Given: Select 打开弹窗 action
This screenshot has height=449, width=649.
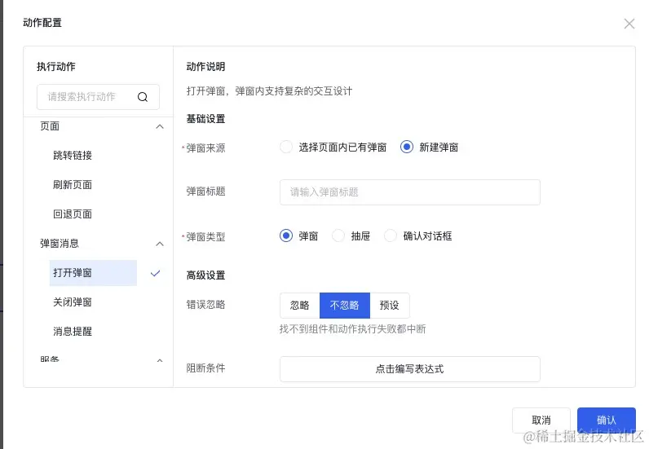Looking at the screenshot, I should point(93,273).
